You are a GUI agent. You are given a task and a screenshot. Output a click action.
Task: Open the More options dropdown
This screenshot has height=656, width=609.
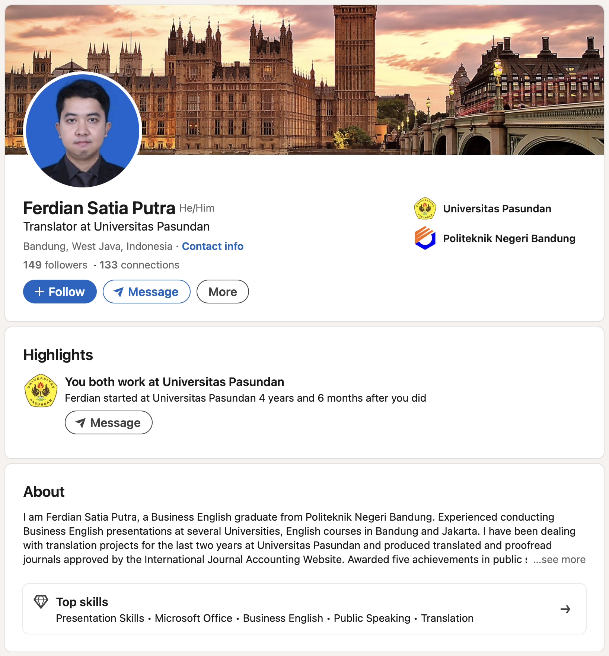223,292
